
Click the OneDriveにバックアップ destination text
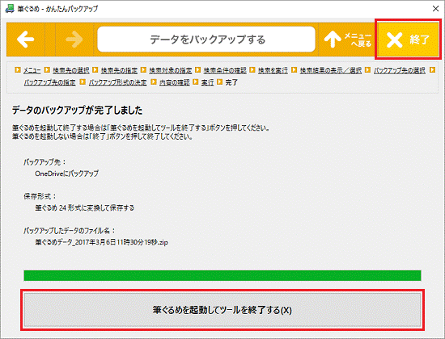66,174
